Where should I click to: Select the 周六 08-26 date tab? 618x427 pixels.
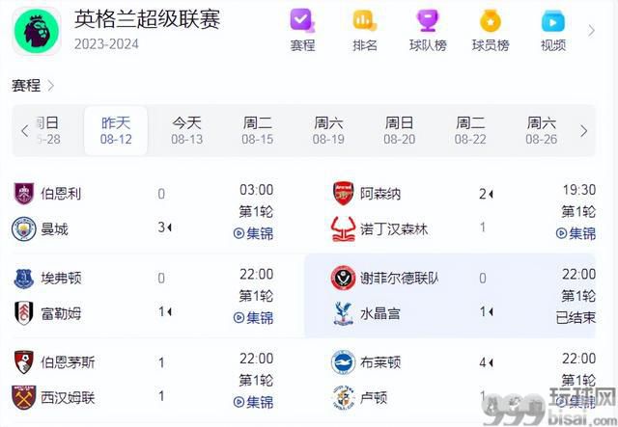541,131
